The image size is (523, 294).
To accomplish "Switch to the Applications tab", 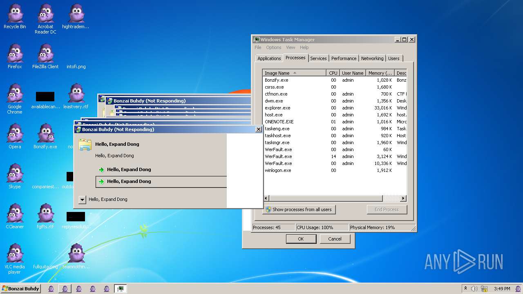I will pos(269,58).
